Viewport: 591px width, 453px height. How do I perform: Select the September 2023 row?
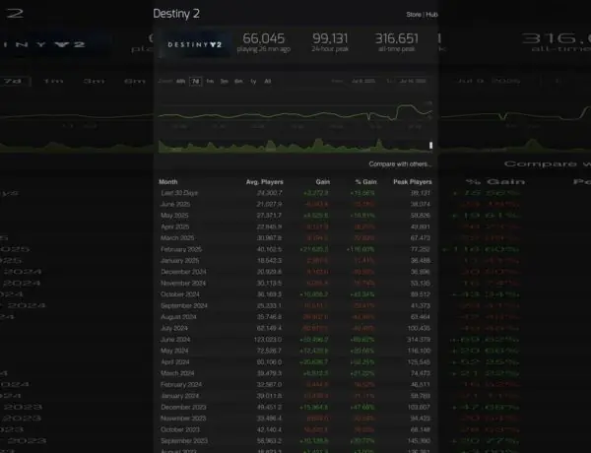(x=295, y=441)
